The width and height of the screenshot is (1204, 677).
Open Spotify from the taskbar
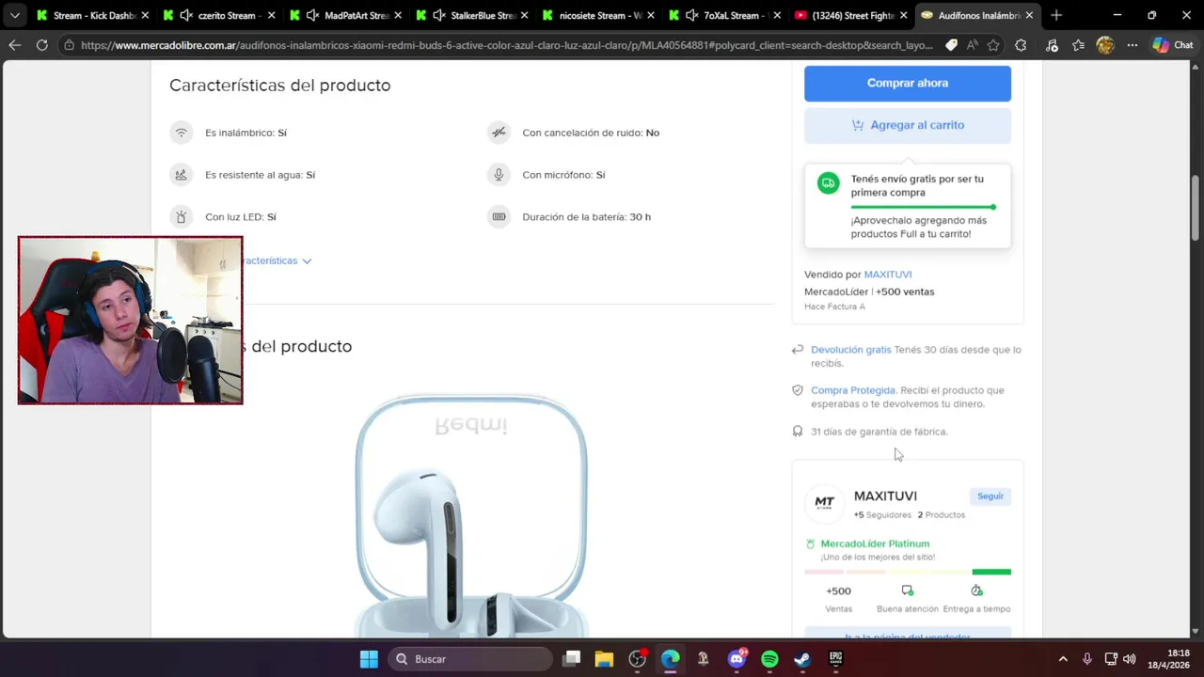tap(769, 659)
